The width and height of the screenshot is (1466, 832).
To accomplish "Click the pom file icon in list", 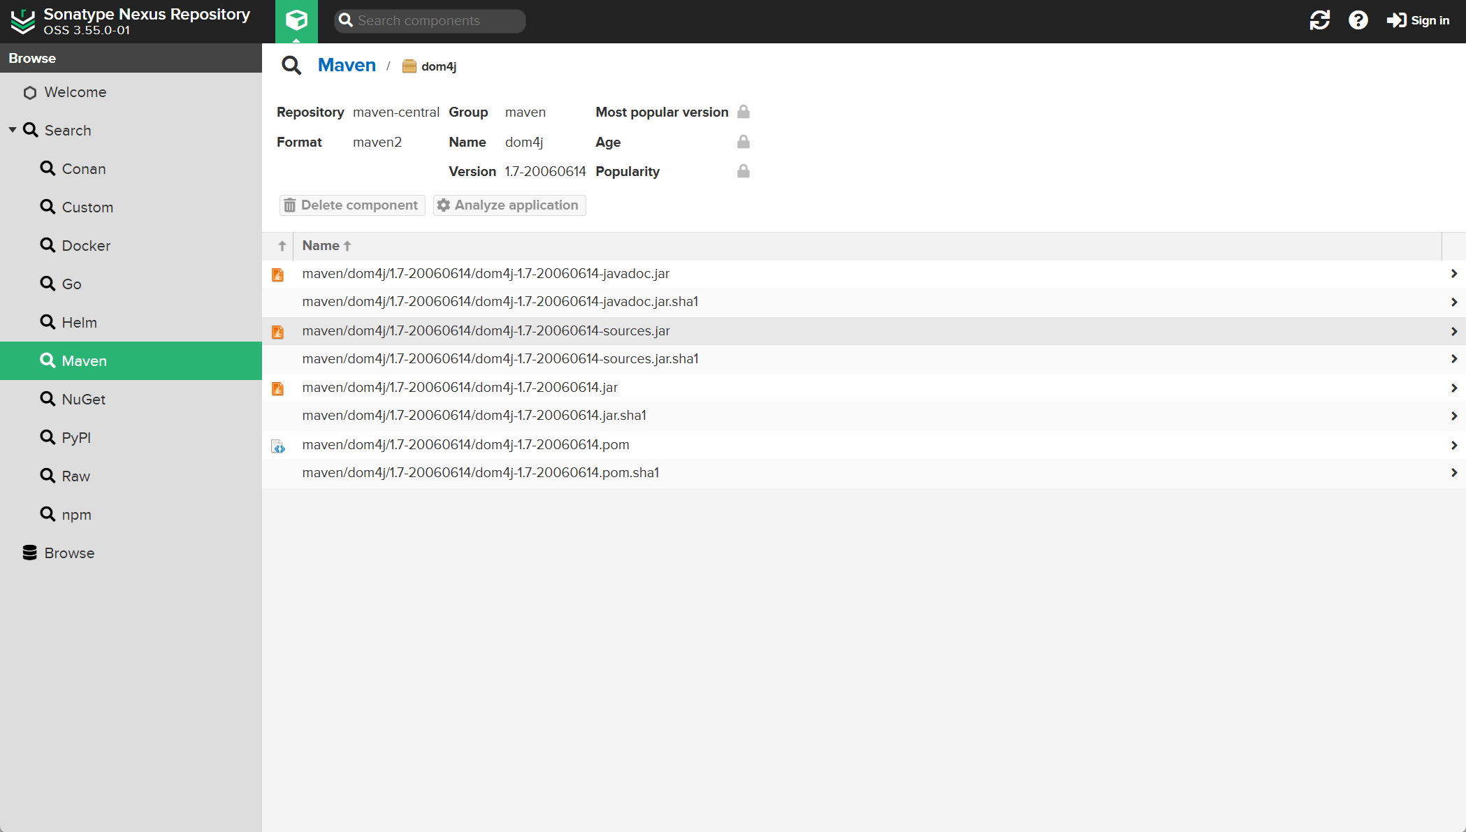I will pyautogui.click(x=278, y=446).
